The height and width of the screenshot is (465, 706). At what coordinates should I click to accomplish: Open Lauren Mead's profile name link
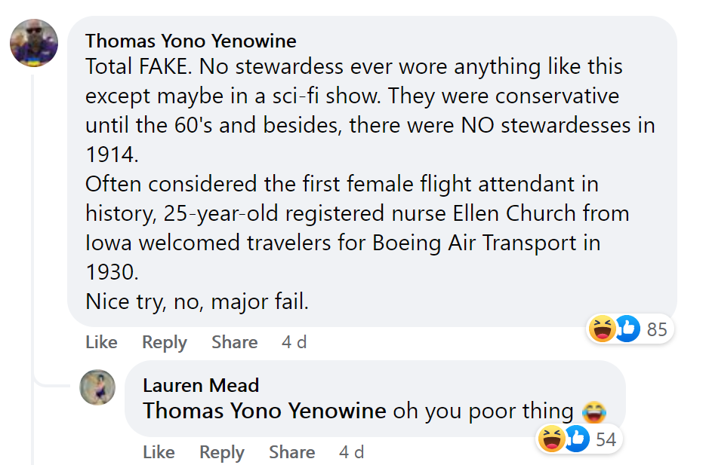tap(201, 385)
